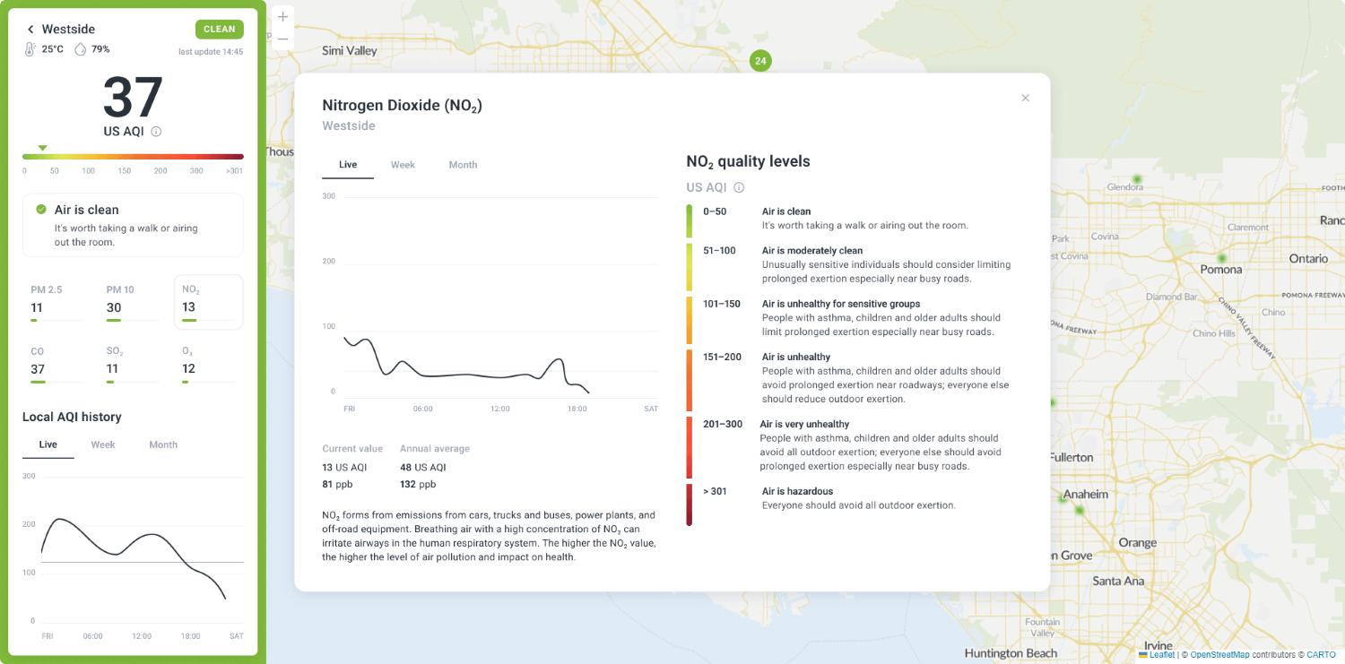
Task: Show Month view in Local AQI history
Action: 163,444
